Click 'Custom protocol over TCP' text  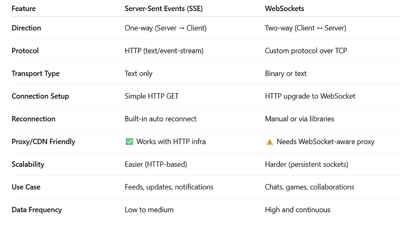coord(306,51)
